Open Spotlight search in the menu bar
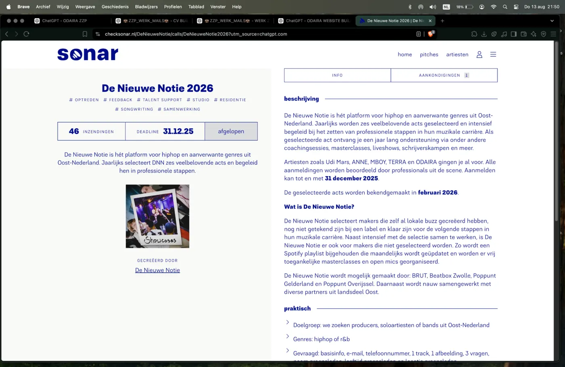This screenshot has height=367, width=565. coord(505,7)
